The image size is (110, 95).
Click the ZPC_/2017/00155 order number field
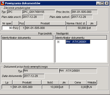pyautogui.click(x=39, y=12)
